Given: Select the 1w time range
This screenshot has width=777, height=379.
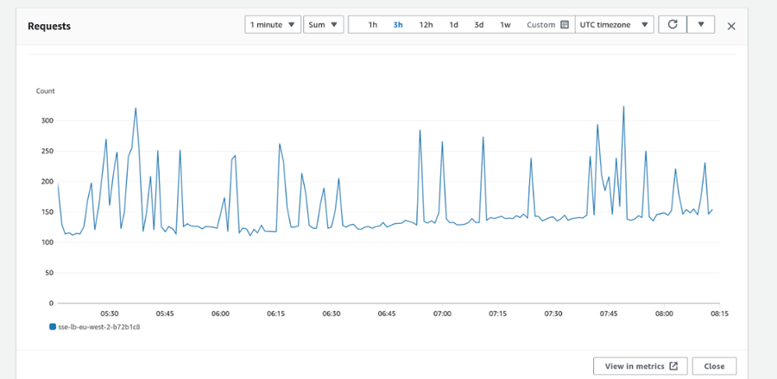Looking at the screenshot, I should [x=505, y=25].
